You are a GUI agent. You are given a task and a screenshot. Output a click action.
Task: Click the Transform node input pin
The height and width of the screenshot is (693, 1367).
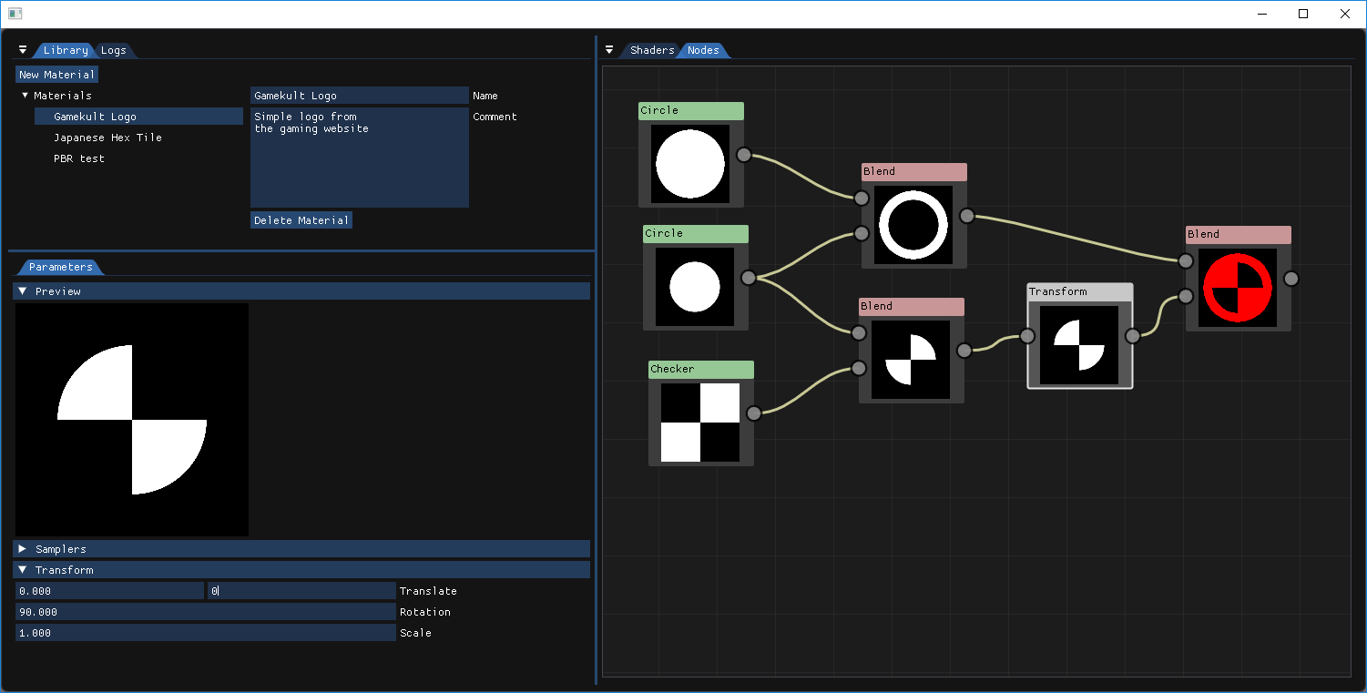(x=1026, y=336)
